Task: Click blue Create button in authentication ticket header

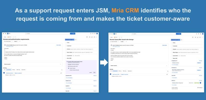Action: (73, 34)
